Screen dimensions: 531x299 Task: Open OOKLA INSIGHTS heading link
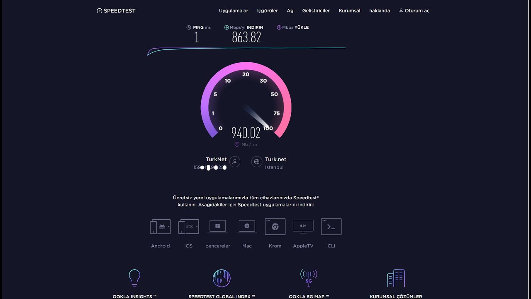134,297
